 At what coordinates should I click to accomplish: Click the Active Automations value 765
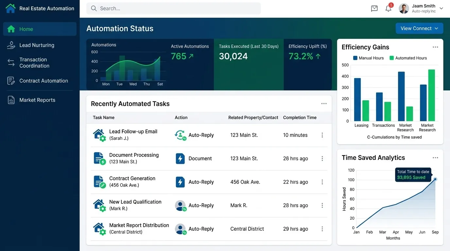coord(179,56)
